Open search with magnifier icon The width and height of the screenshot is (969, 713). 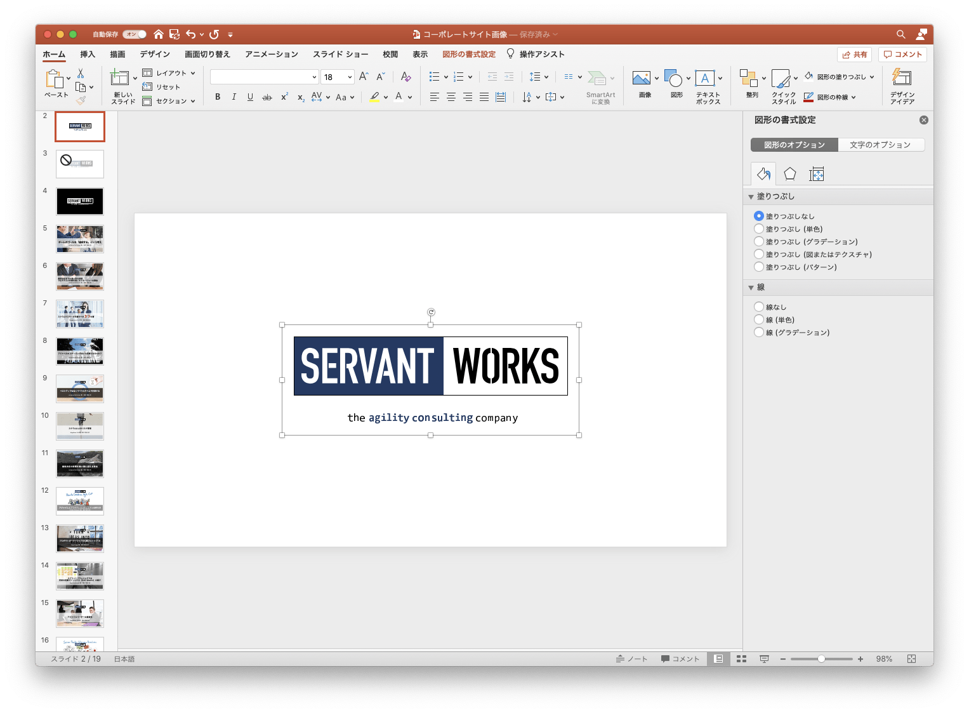click(900, 34)
